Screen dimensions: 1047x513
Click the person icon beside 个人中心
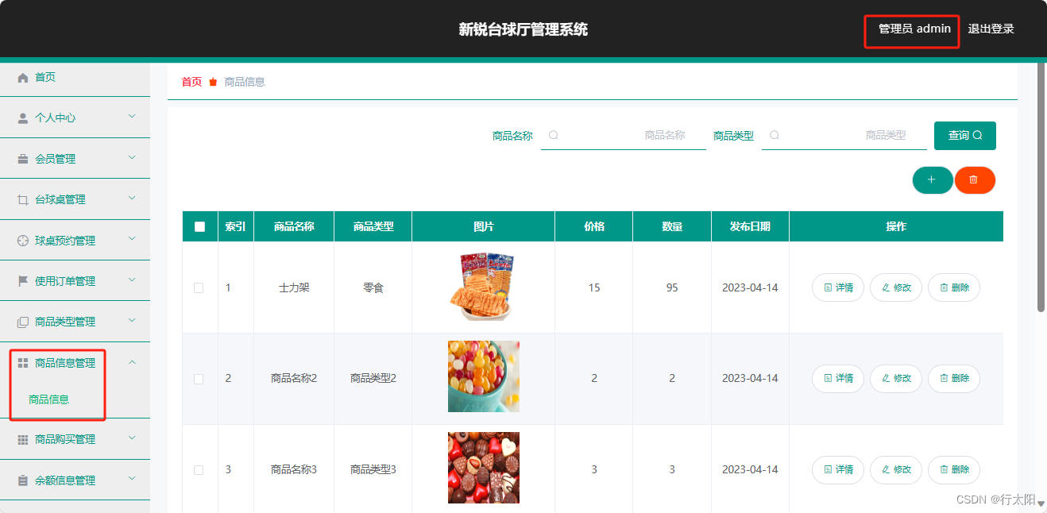click(x=23, y=118)
